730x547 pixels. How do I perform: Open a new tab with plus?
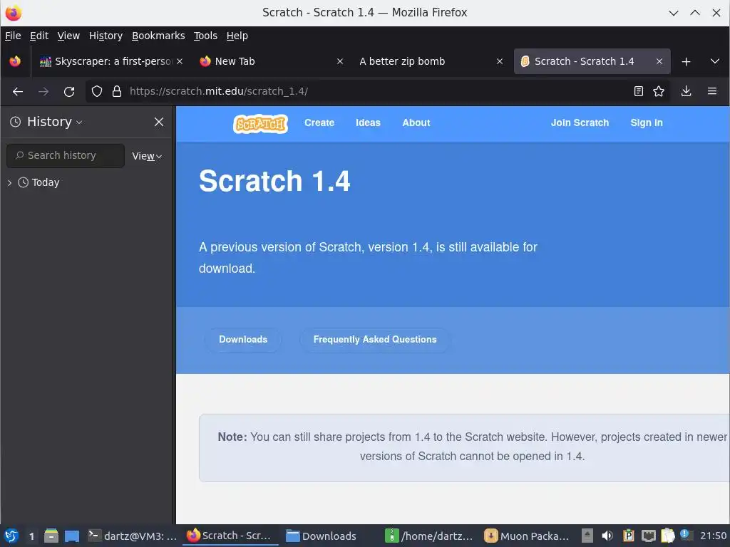[x=686, y=62]
